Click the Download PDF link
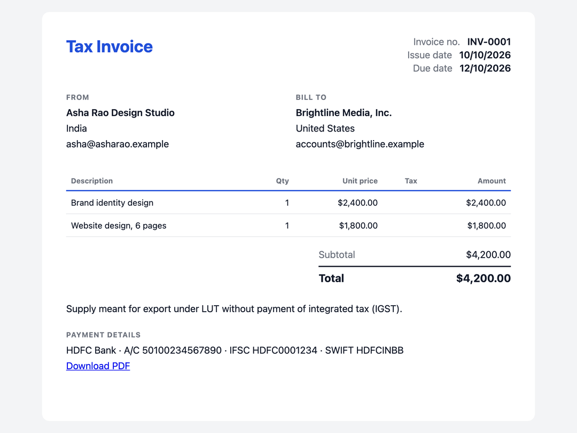 click(98, 366)
